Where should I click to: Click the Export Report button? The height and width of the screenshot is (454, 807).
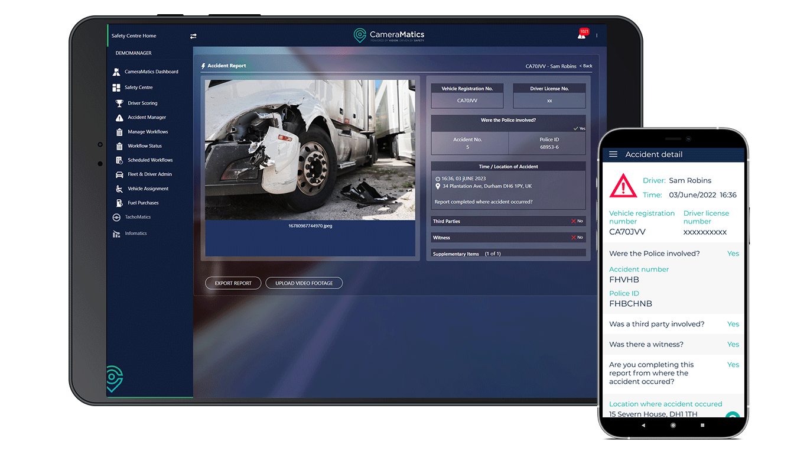coord(233,283)
